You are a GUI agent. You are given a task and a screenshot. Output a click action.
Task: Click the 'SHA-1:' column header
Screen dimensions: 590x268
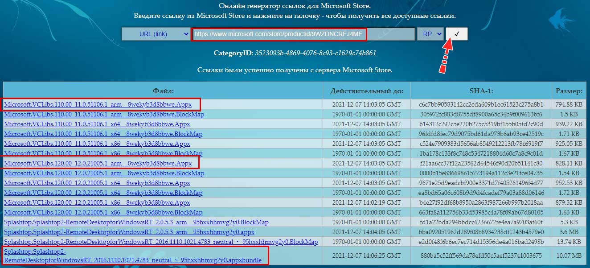point(481,91)
